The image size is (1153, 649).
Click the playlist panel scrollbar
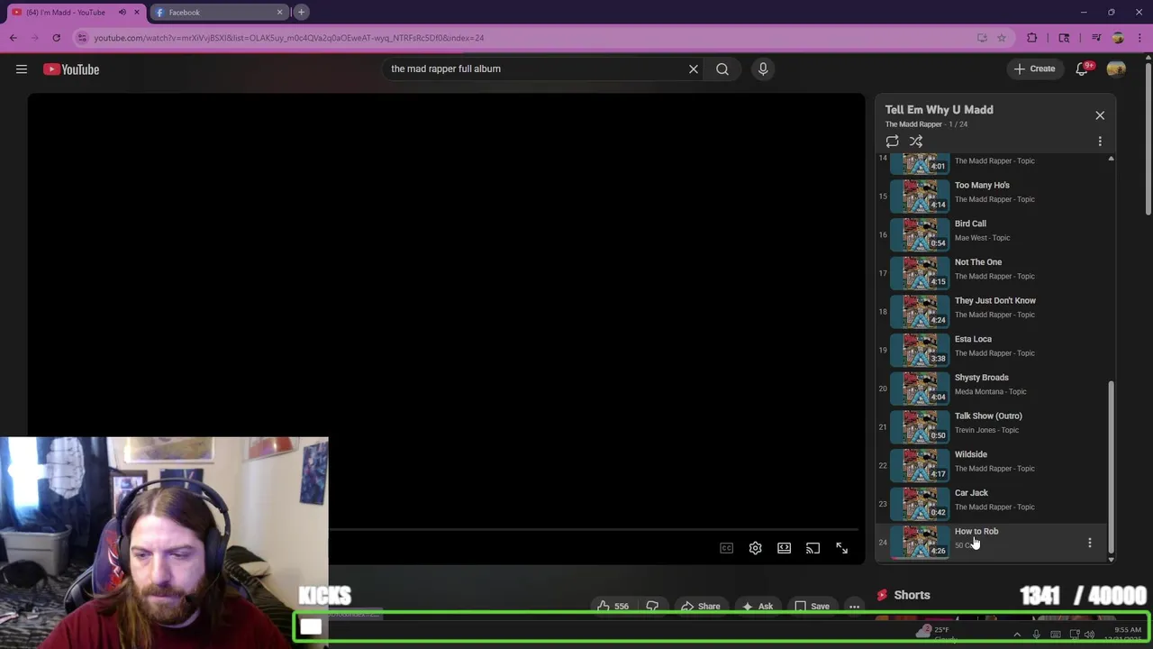[x=1111, y=467]
